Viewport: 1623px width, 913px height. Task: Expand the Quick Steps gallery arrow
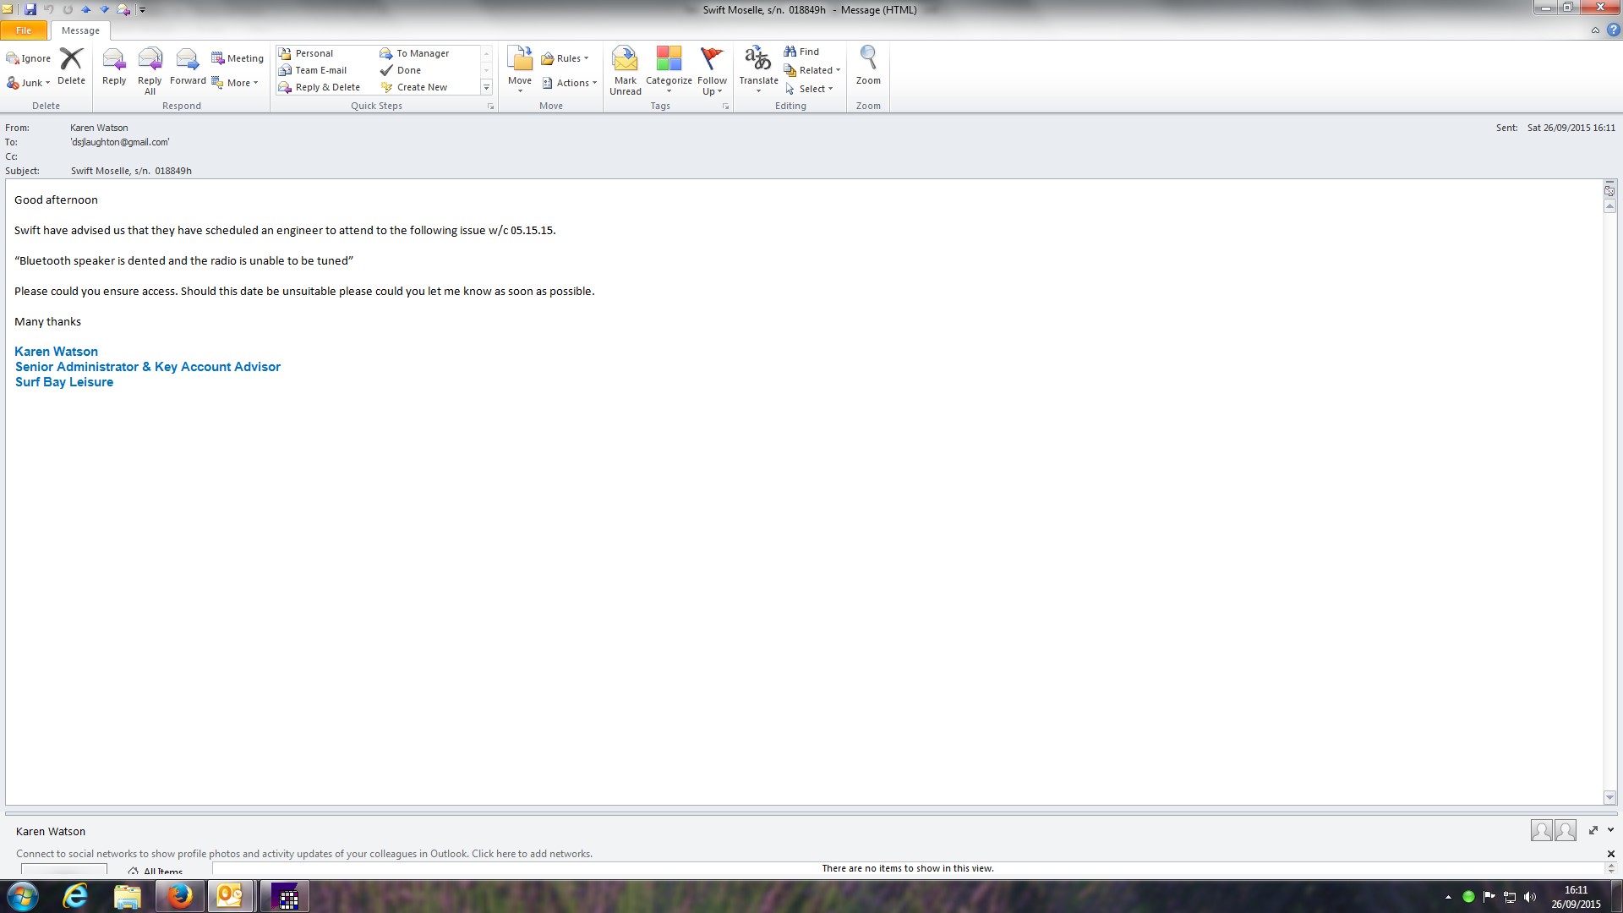[486, 88]
